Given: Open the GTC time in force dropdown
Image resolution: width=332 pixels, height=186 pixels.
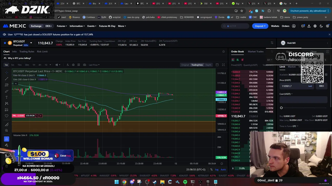Looking at the screenshot, I should tap(296, 126).
